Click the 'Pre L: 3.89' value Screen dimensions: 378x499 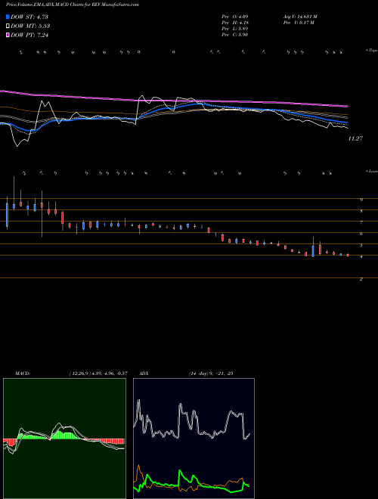pyautogui.click(x=235, y=29)
